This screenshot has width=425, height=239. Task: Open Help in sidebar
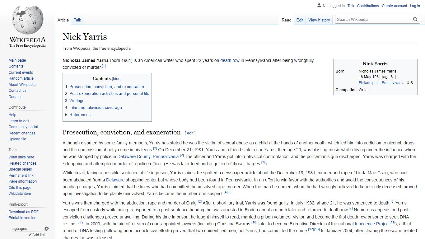point(12,115)
